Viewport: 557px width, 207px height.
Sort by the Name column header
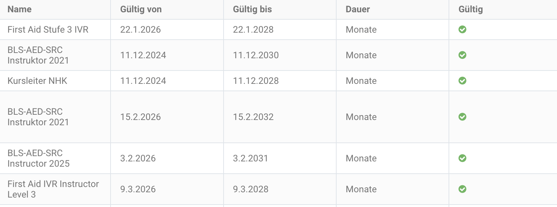(20, 9)
